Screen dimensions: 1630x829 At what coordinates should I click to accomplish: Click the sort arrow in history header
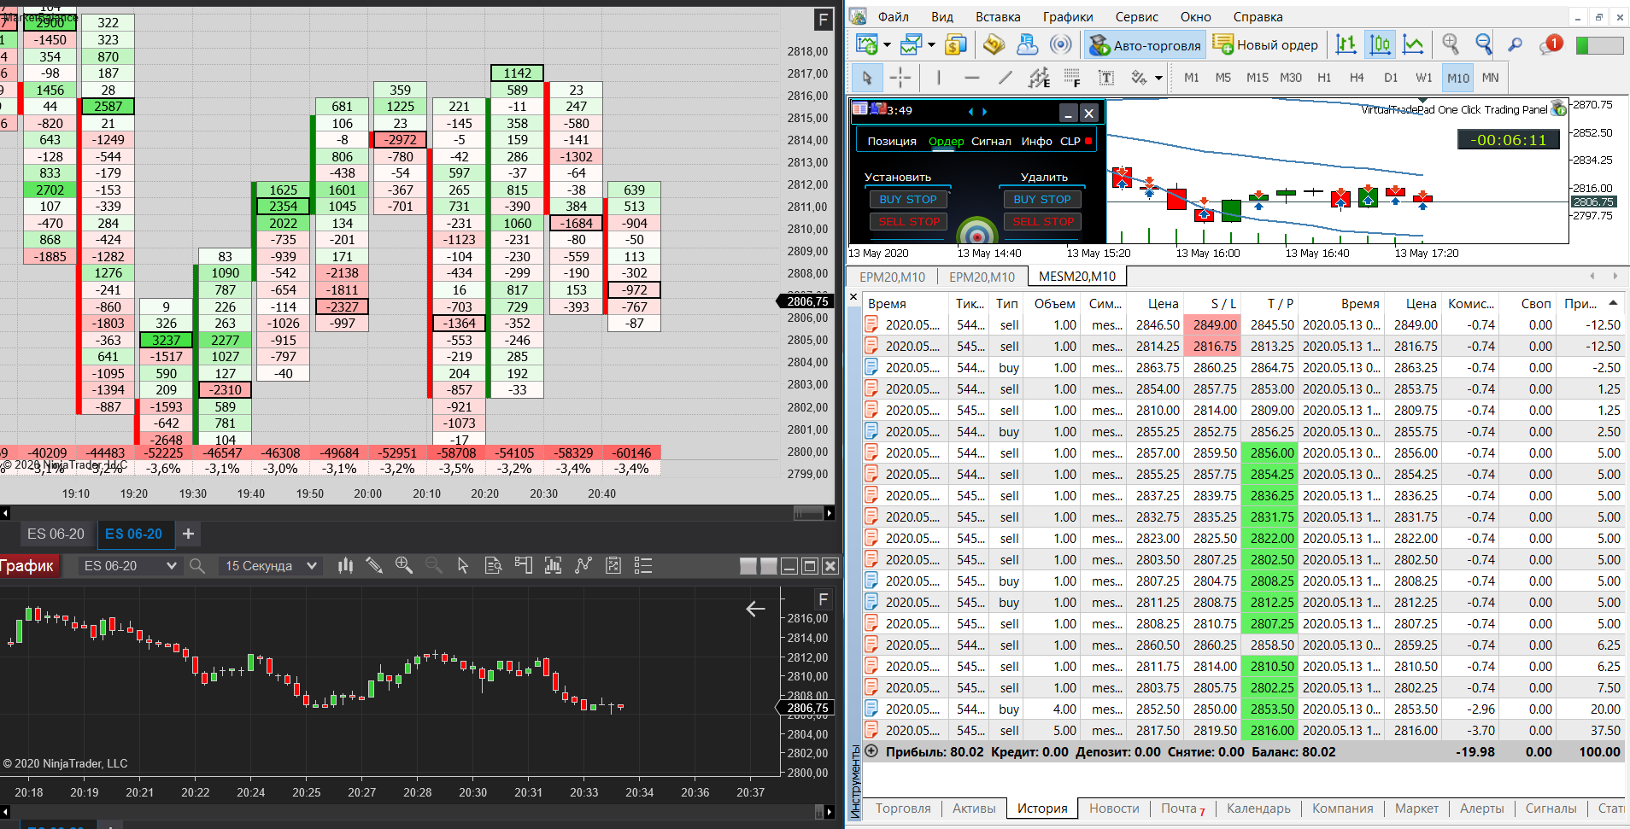click(1613, 303)
